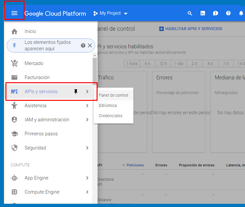
Task: Expand APIs y servicios submenu chevron
Action: [x=87, y=92]
